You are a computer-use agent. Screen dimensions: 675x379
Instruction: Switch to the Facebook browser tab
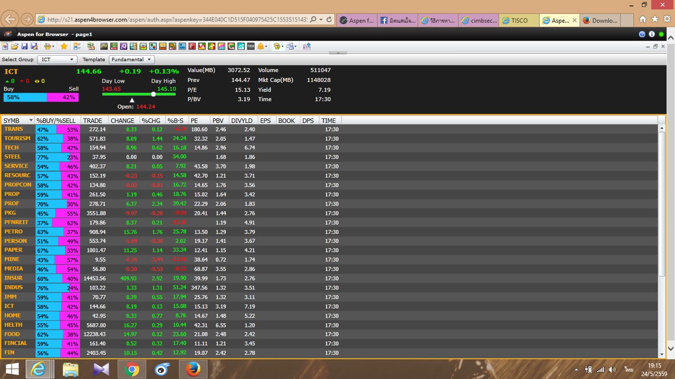point(398,21)
